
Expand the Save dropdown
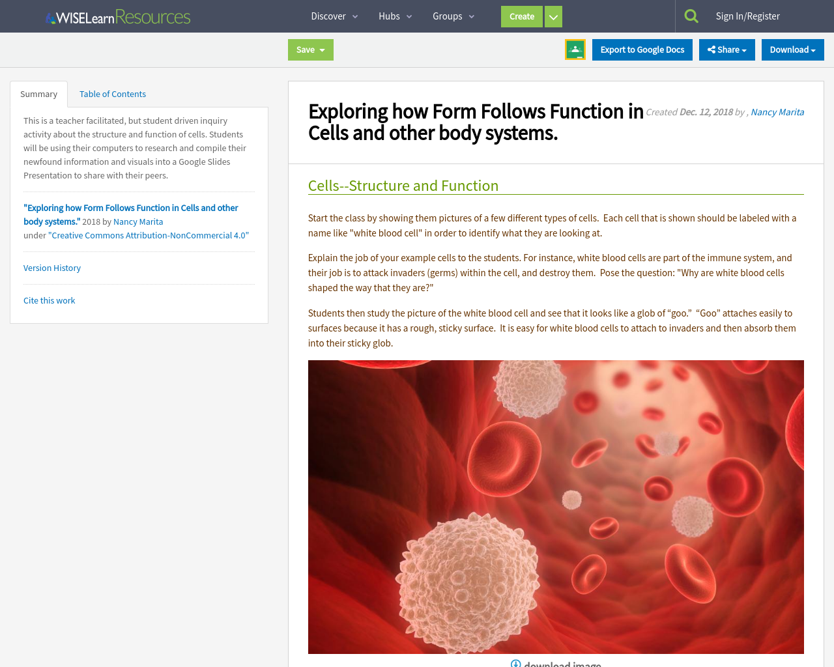point(310,50)
